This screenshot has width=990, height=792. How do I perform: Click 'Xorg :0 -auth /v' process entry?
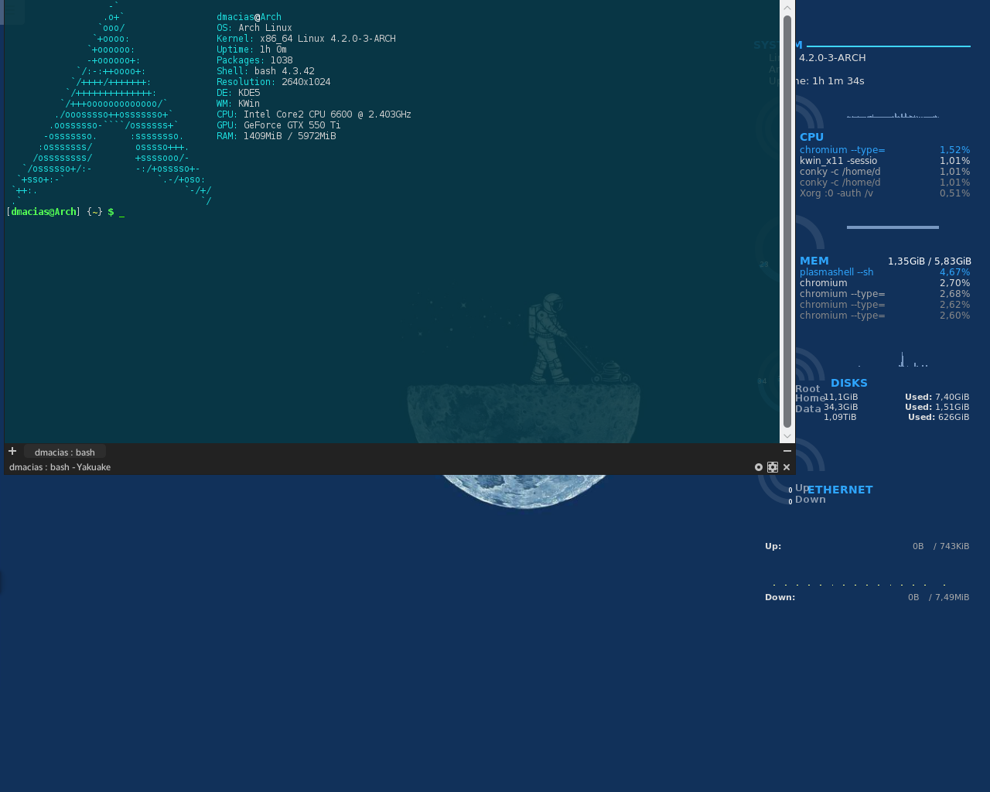(836, 193)
